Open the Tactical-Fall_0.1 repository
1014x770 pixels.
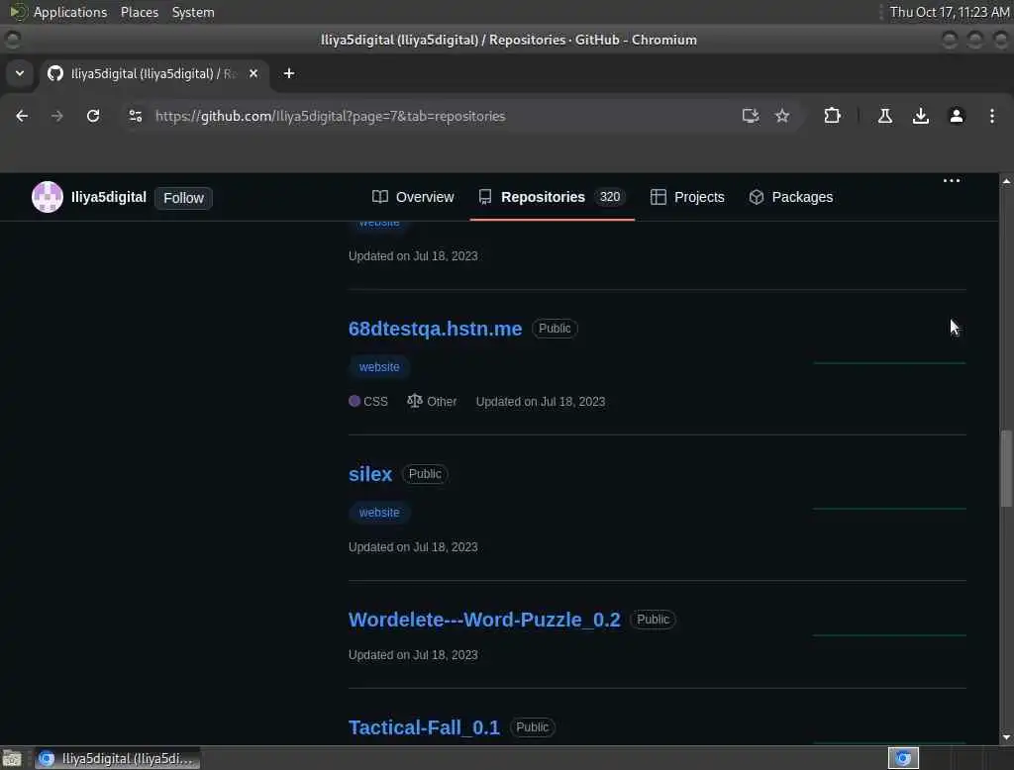coord(424,727)
